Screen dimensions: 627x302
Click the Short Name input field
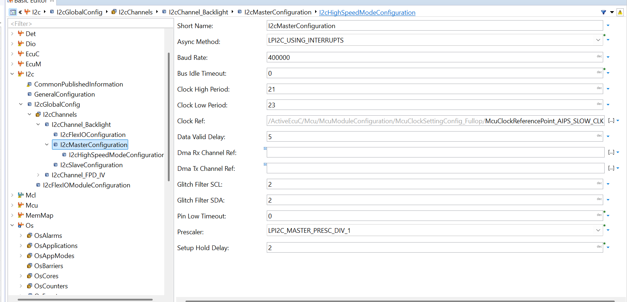click(x=435, y=26)
